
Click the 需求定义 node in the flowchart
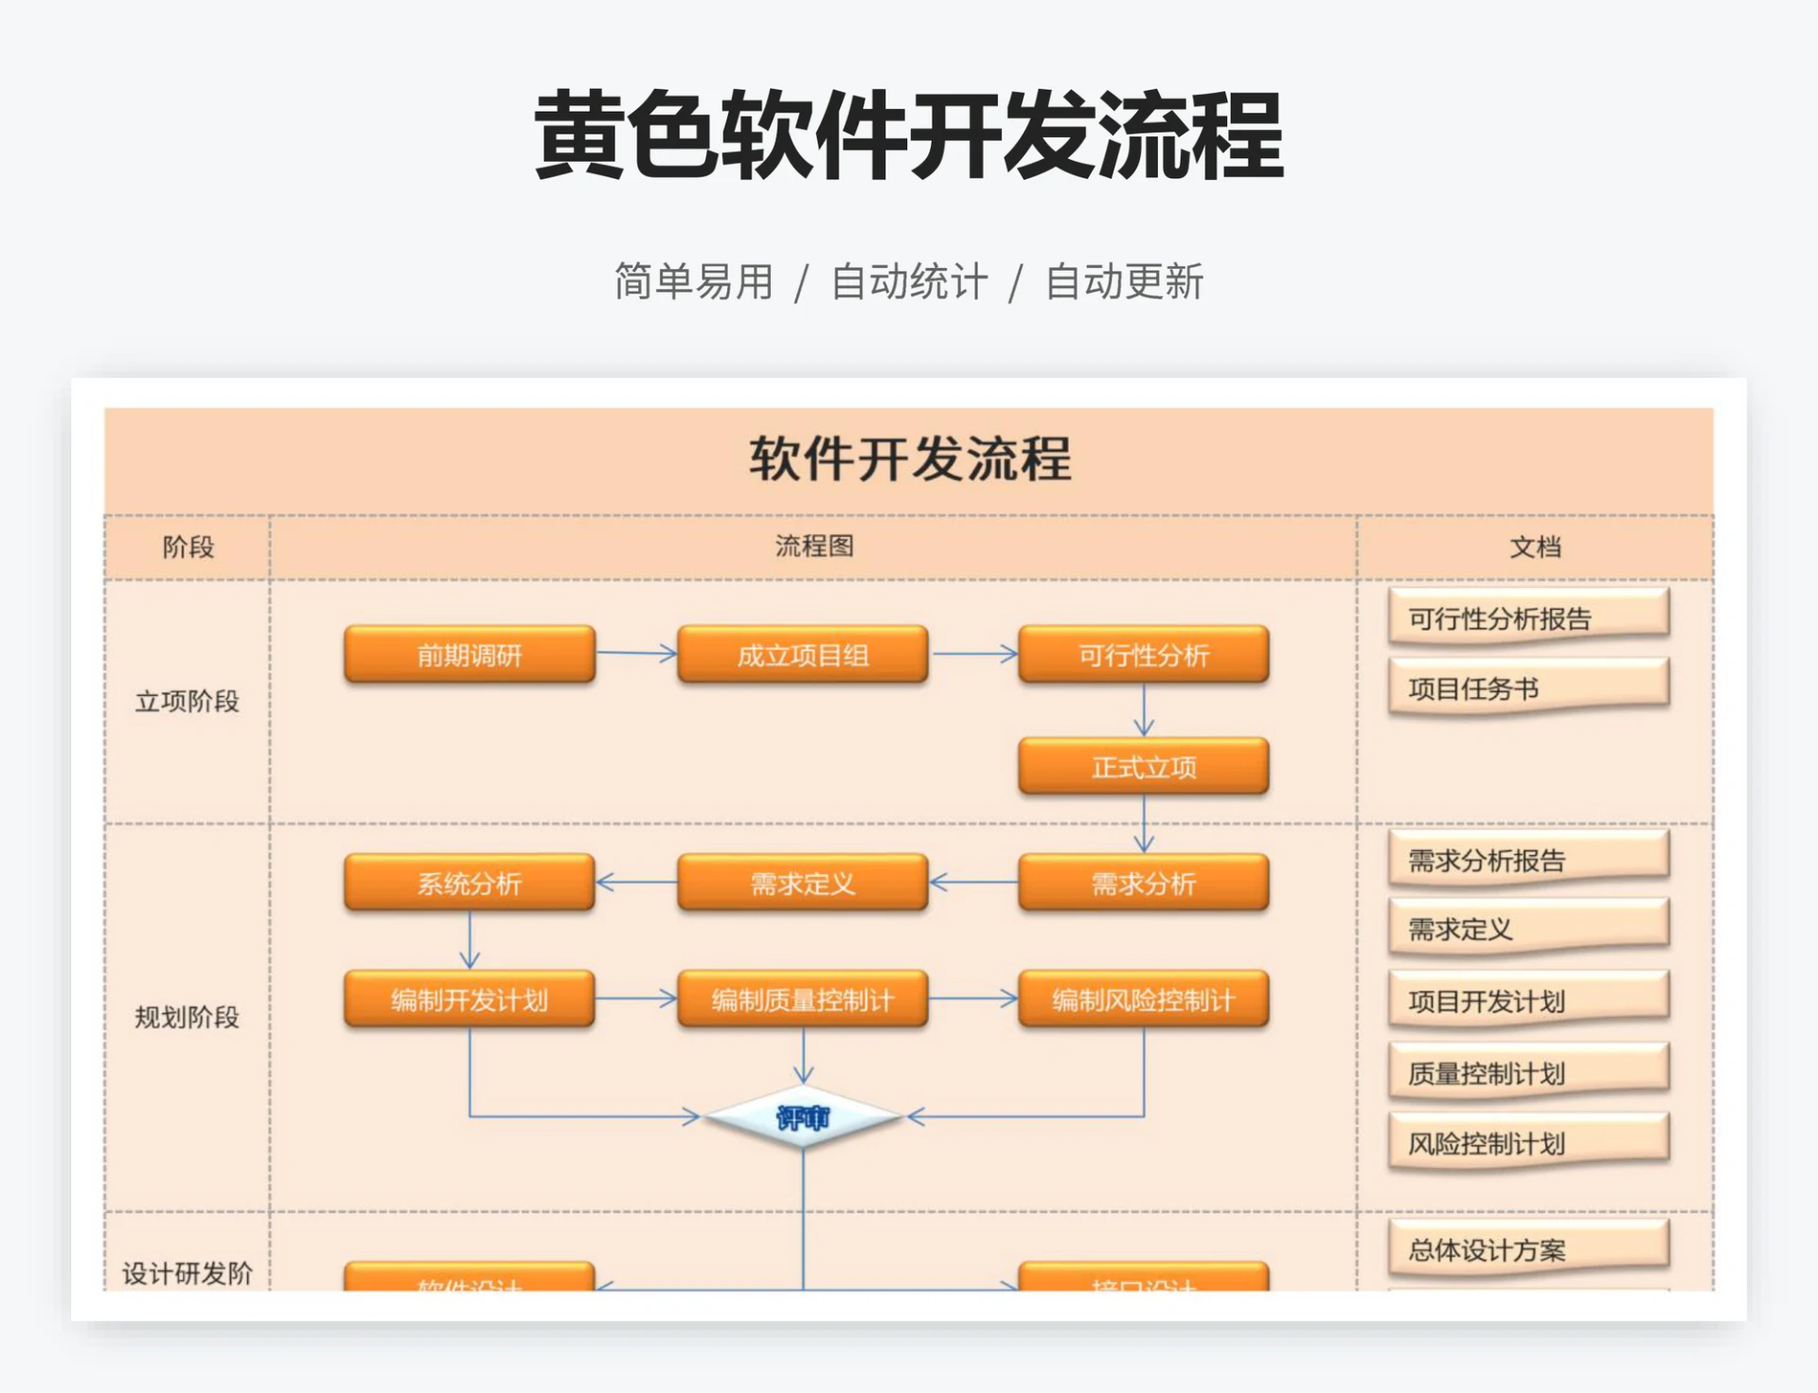[x=803, y=884]
